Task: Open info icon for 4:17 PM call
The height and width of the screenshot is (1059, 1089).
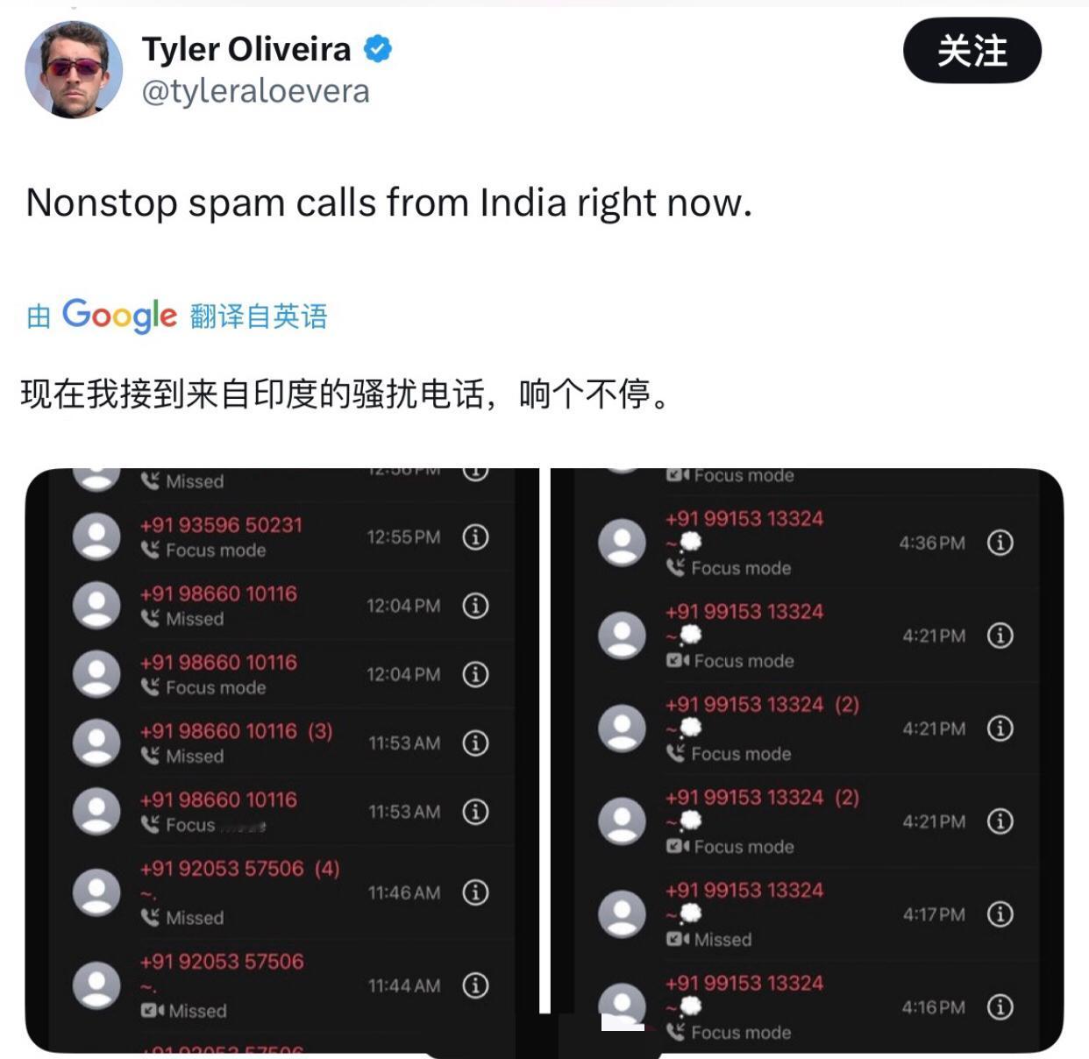Action: tap(1000, 914)
